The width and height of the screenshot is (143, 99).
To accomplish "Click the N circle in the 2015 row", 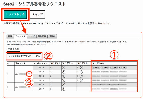I will pos(64,80).
